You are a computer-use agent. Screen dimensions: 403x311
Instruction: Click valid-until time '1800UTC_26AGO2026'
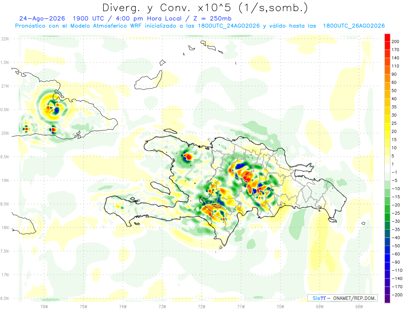pyautogui.click(x=354, y=26)
